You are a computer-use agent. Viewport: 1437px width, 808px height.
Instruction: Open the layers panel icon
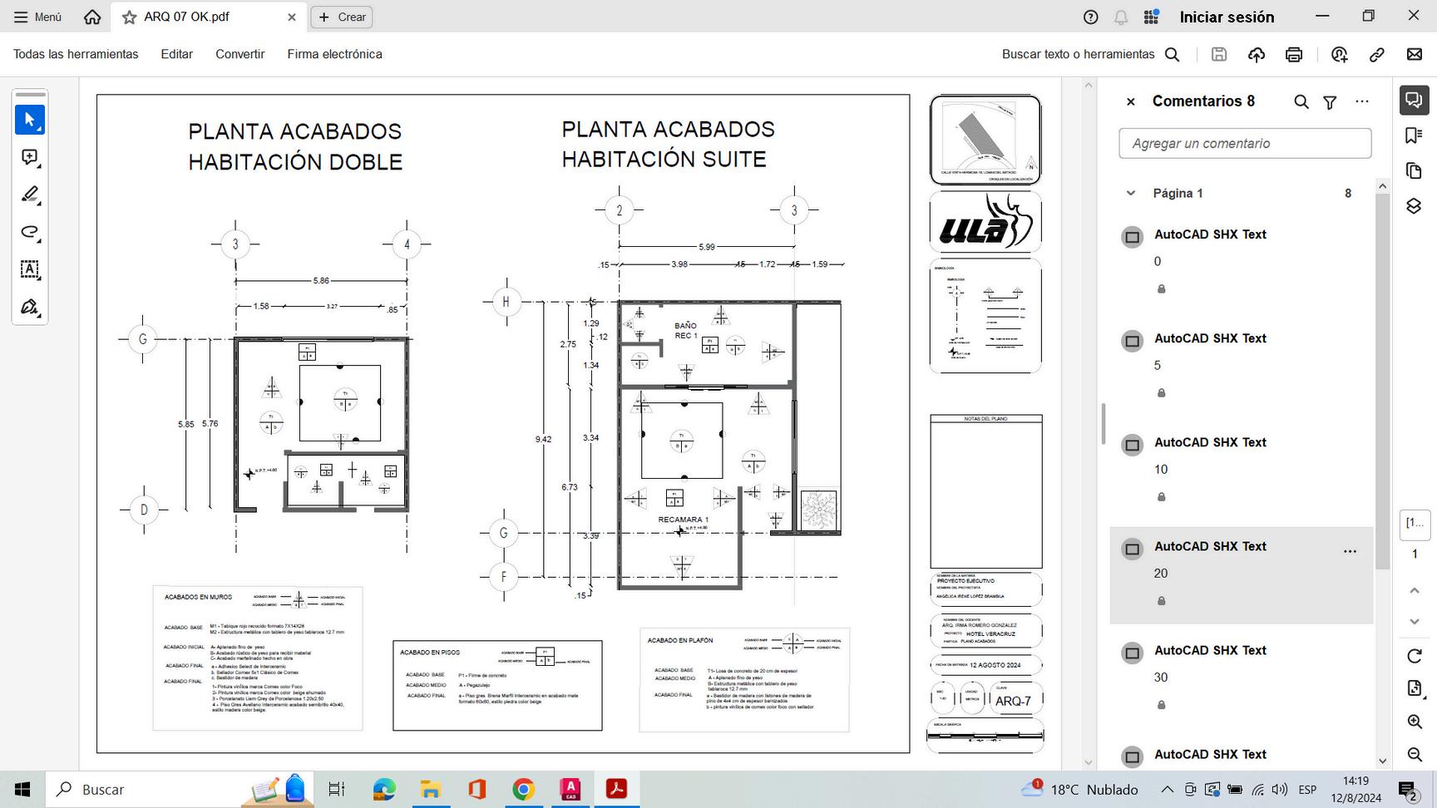(1414, 205)
